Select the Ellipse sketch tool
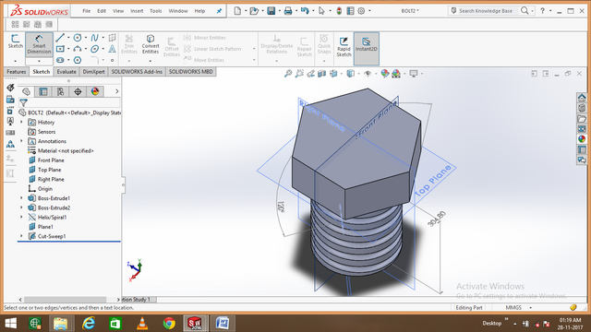The width and height of the screenshot is (591, 332). pos(94,49)
